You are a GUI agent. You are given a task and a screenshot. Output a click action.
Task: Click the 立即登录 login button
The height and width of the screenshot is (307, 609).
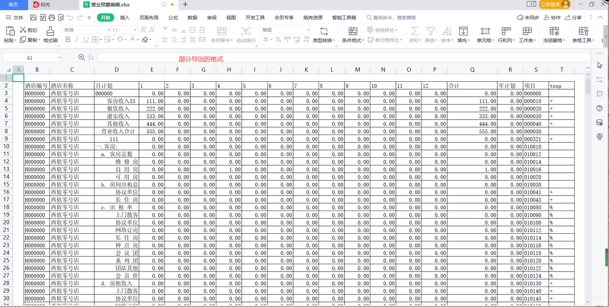(555, 4)
